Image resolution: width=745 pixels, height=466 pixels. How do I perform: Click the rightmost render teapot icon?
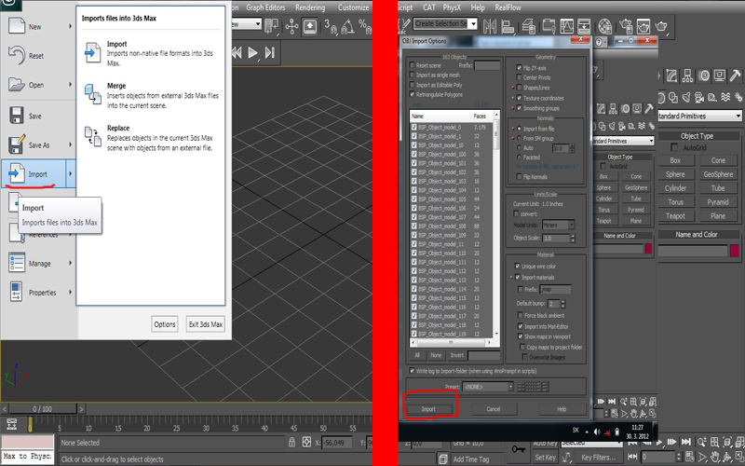661,26
